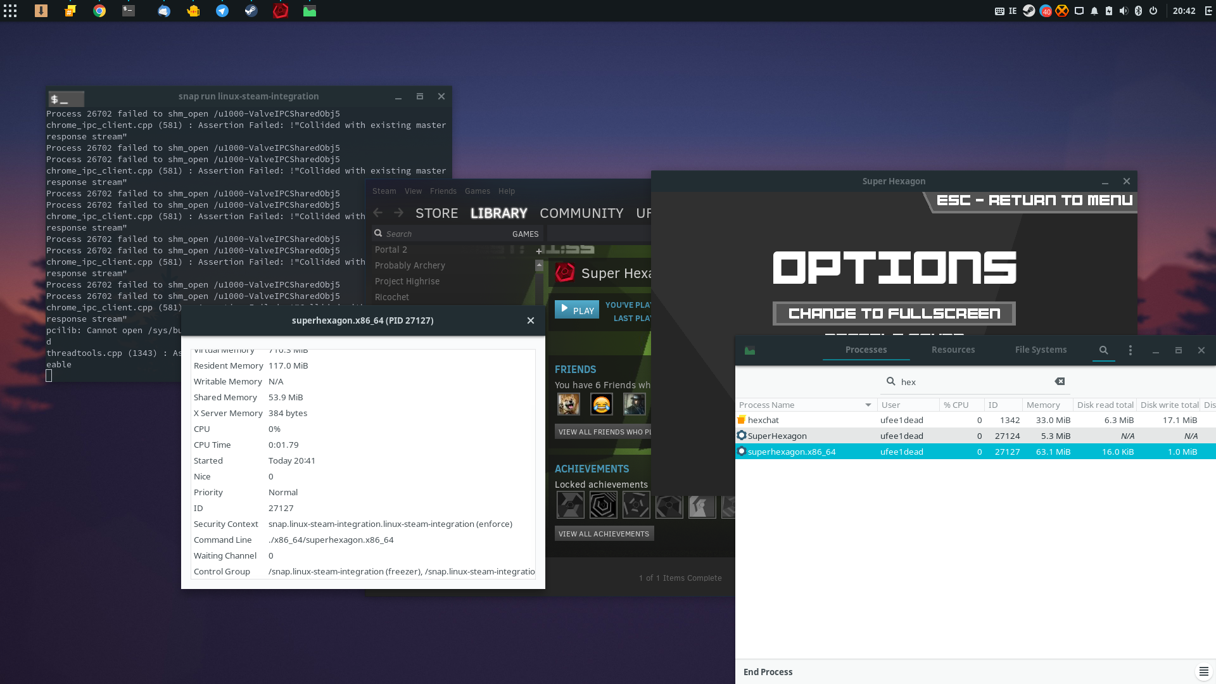This screenshot has height=684, width=1216.
Task: Switch to the Resources tab
Action: [x=953, y=350]
